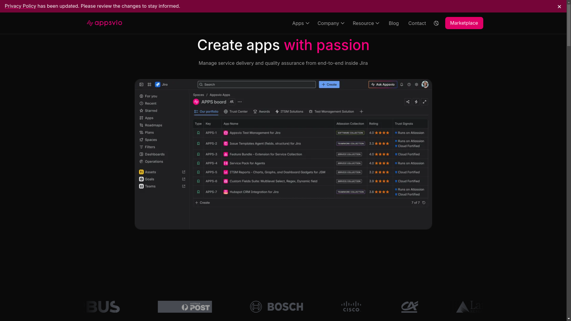Click the plus icon to add tab
The height and width of the screenshot is (321, 571).
(361, 112)
